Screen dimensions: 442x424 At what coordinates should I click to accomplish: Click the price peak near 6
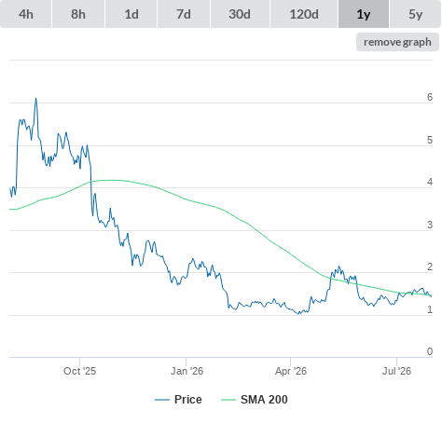coord(35,99)
